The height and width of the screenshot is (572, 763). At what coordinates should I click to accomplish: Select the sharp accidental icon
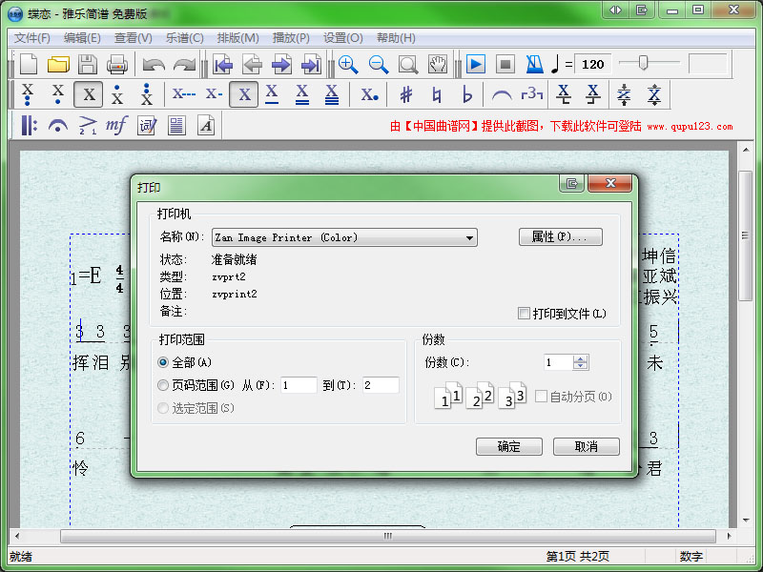coord(406,95)
